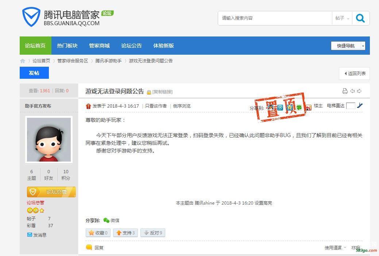
Task: Click the 快捷导航 button
Action: 346,46
